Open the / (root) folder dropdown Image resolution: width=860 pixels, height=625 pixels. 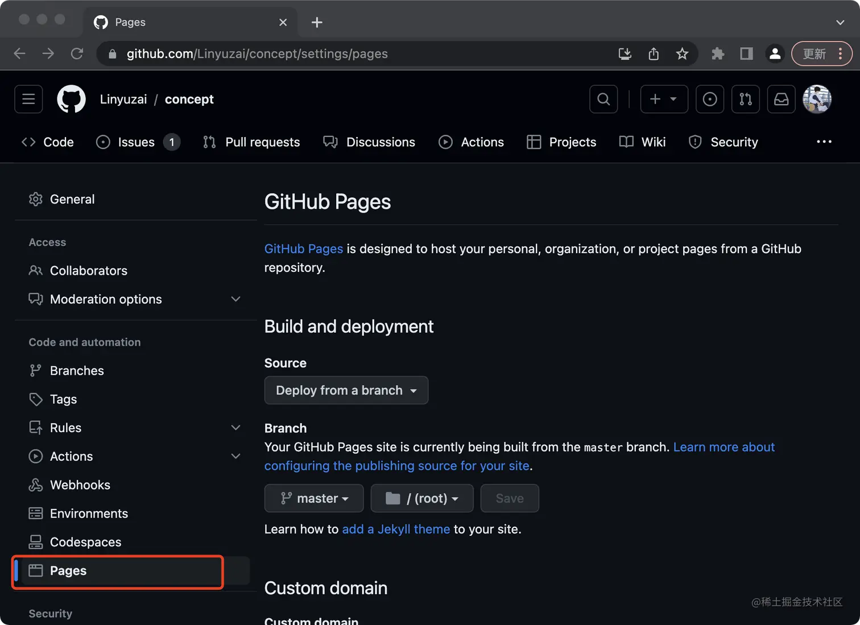pyautogui.click(x=422, y=498)
